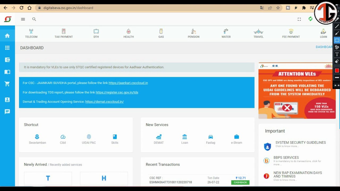Image resolution: width=340 pixels, height=191 pixels.
Task: Go to Home in the left sidebar
Action: coord(7,36)
